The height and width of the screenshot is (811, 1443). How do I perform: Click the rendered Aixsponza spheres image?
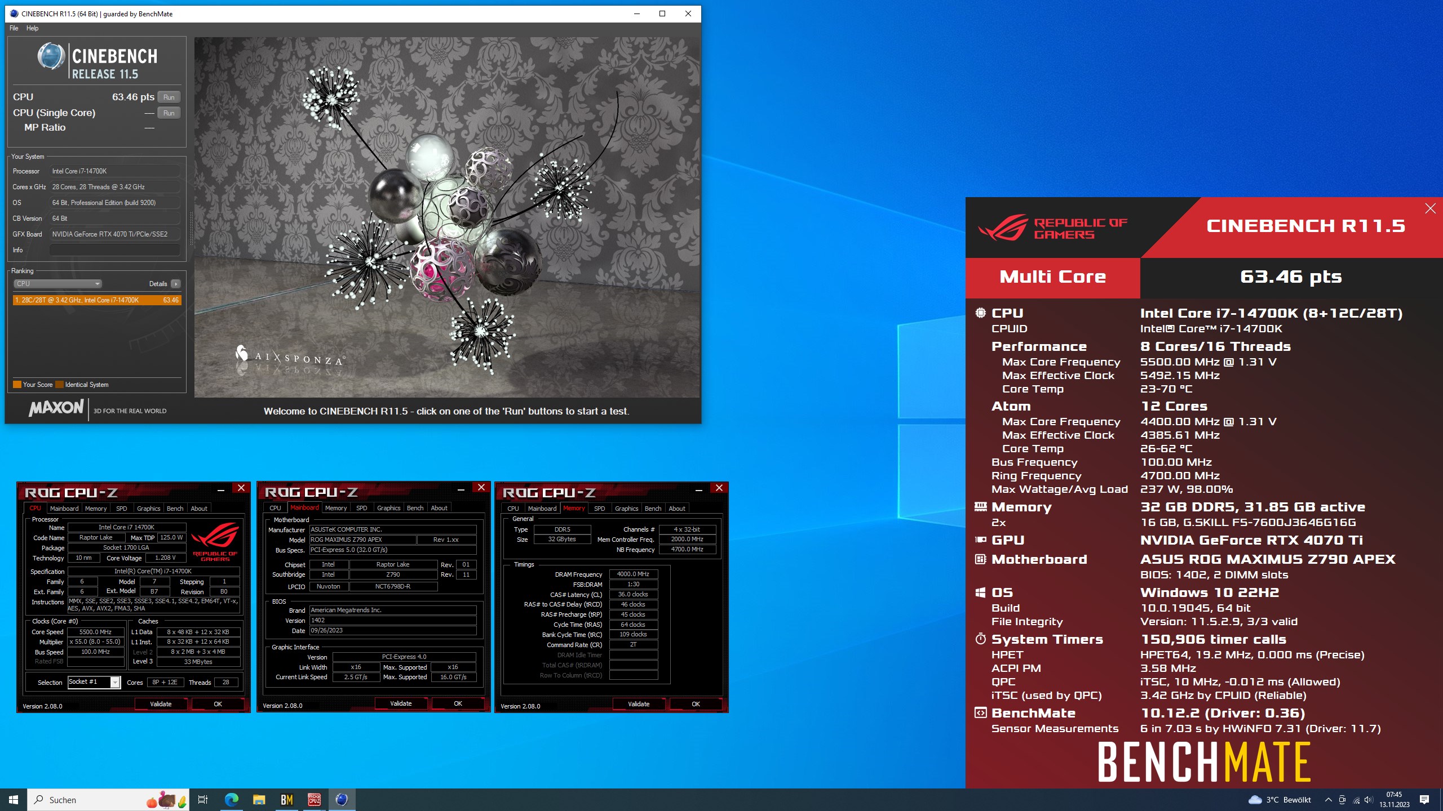[x=447, y=217]
